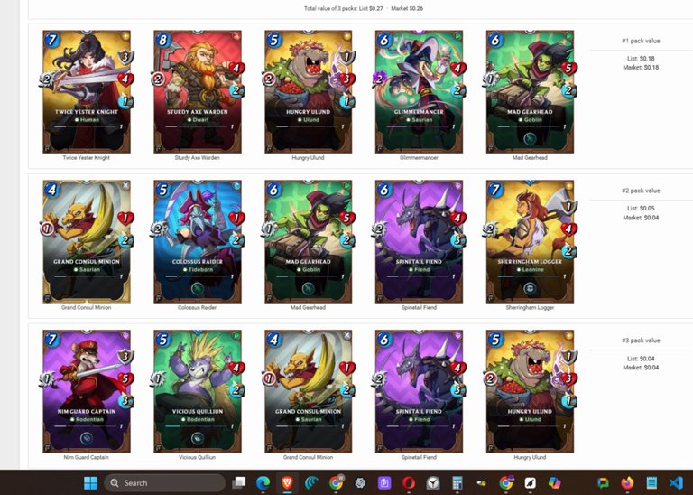Open the Twice Yester Knight card
Viewport: 693px width, 495px height.
pyautogui.click(x=87, y=91)
